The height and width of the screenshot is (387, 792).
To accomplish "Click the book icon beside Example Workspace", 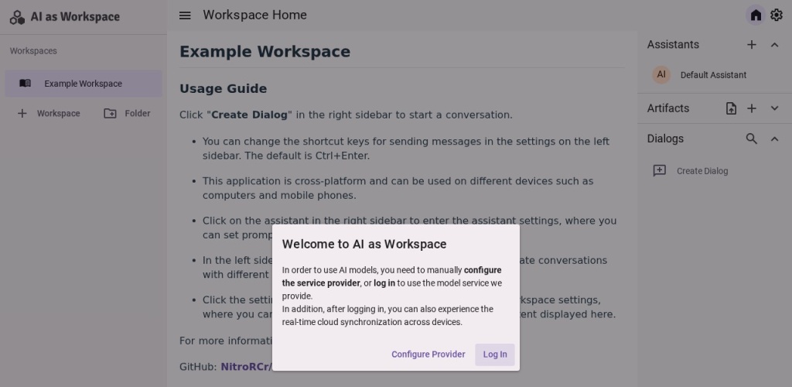I will pyautogui.click(x=26, y=84).
